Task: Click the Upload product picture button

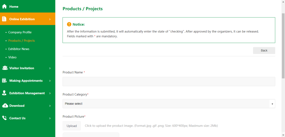Action: pos(72,126)
